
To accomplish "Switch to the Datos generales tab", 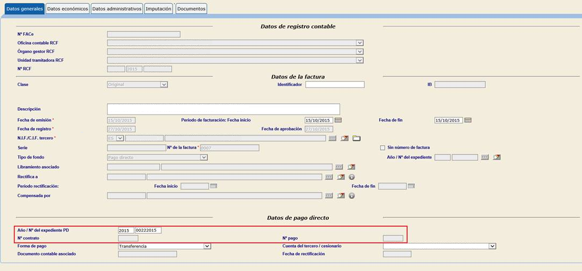I will [25, 9].
